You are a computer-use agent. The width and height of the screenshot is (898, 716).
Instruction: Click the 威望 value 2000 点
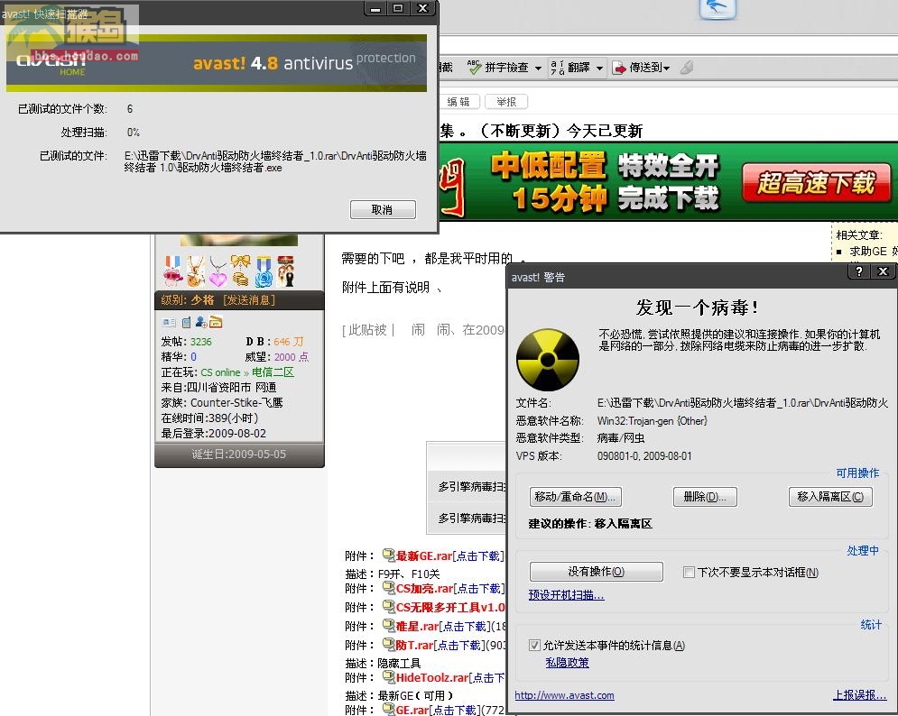pyautogui.click(x=291, y=356)
